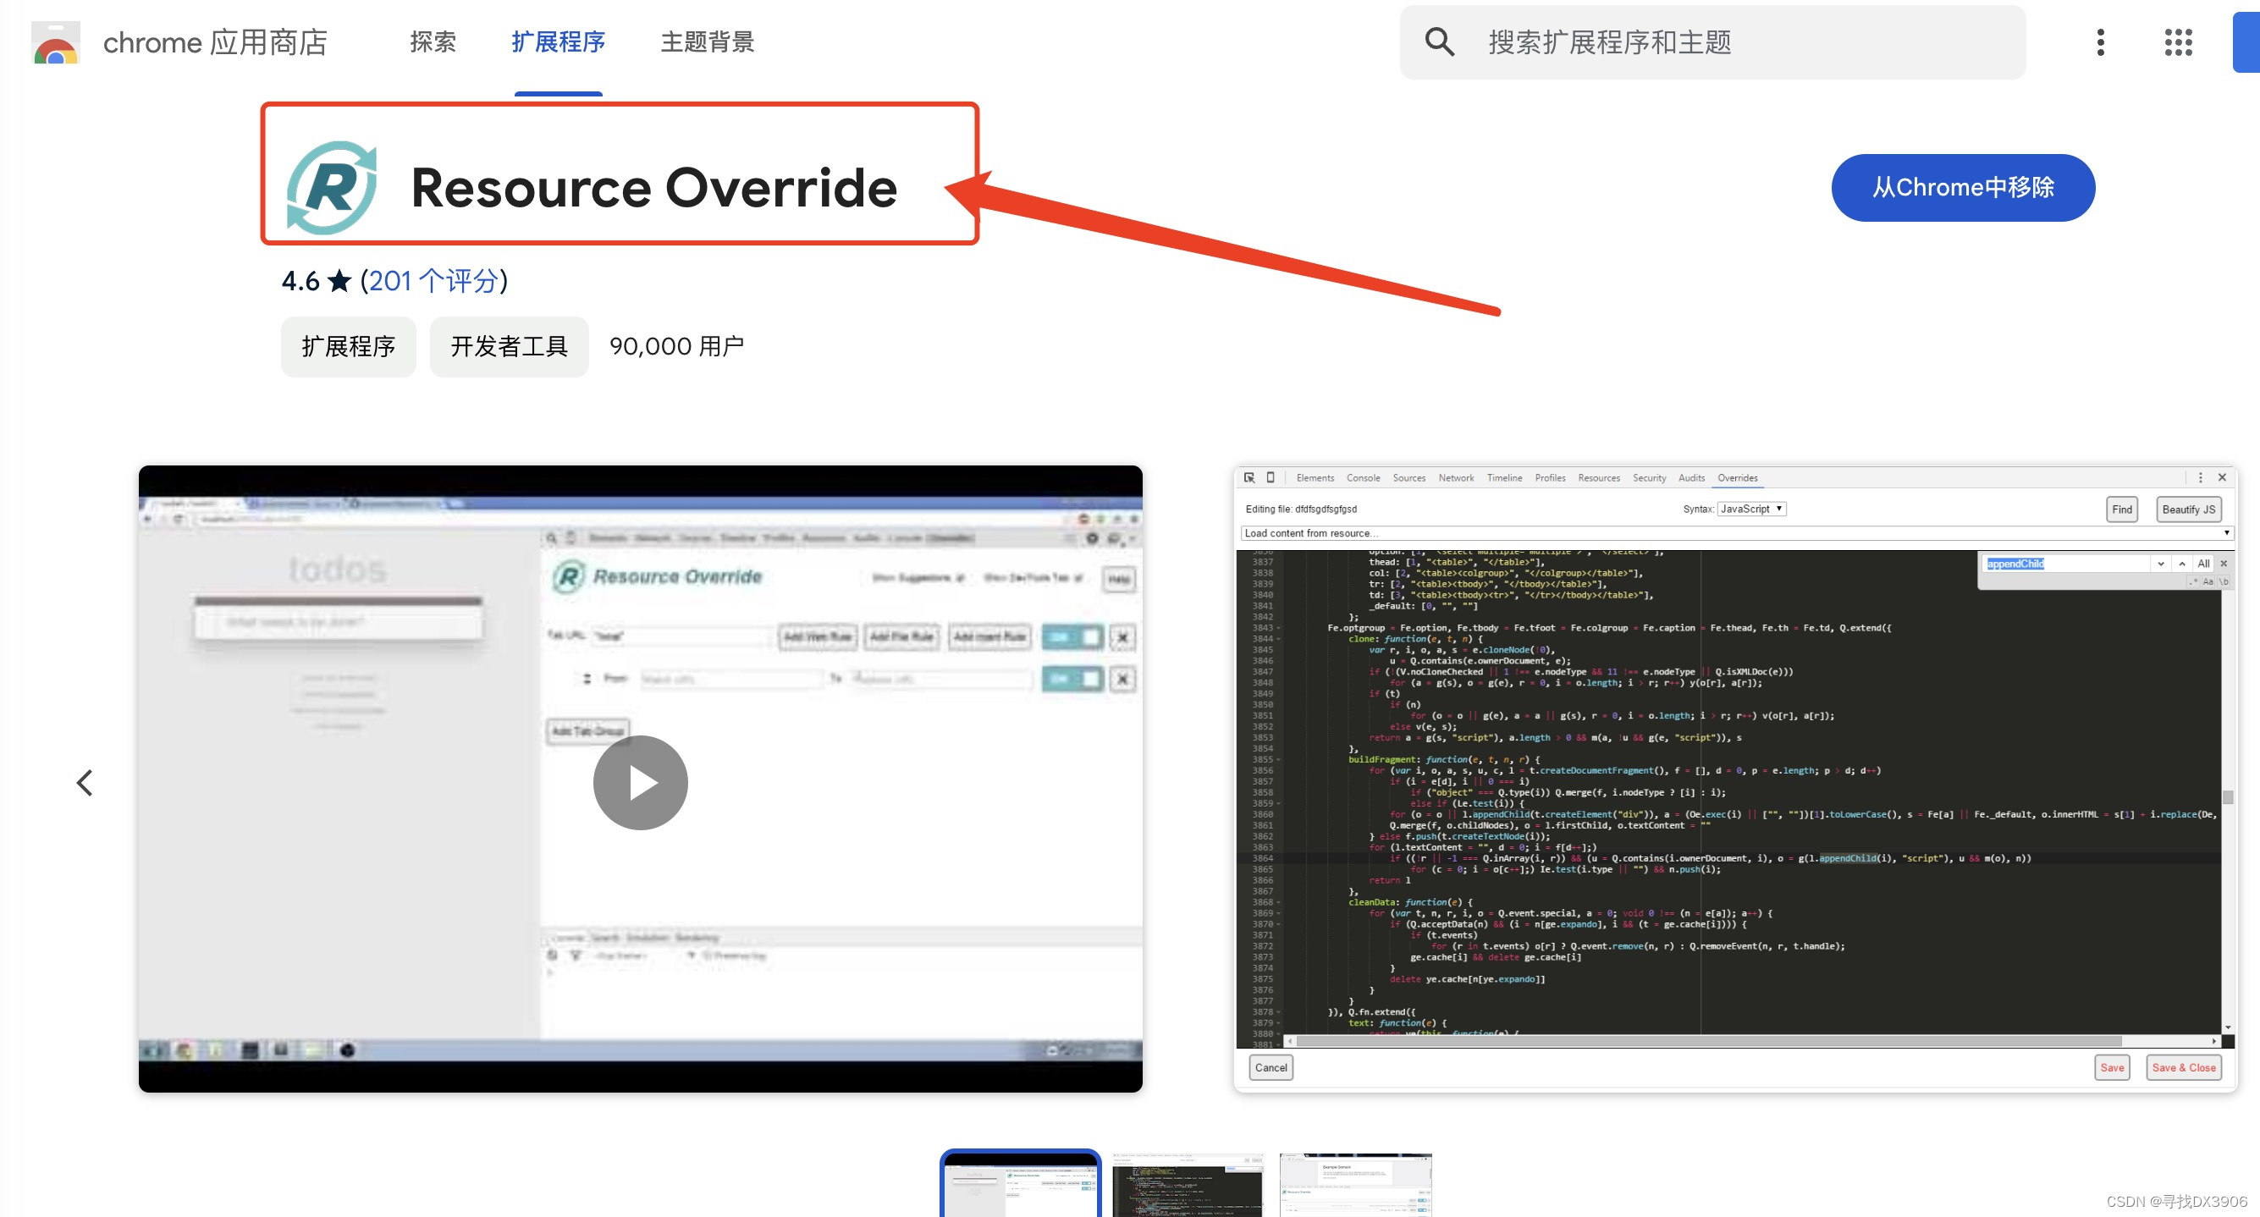Screen dimensions: 2260x1217
Task: Play the extension preview video
Action: tap(640, 782)
